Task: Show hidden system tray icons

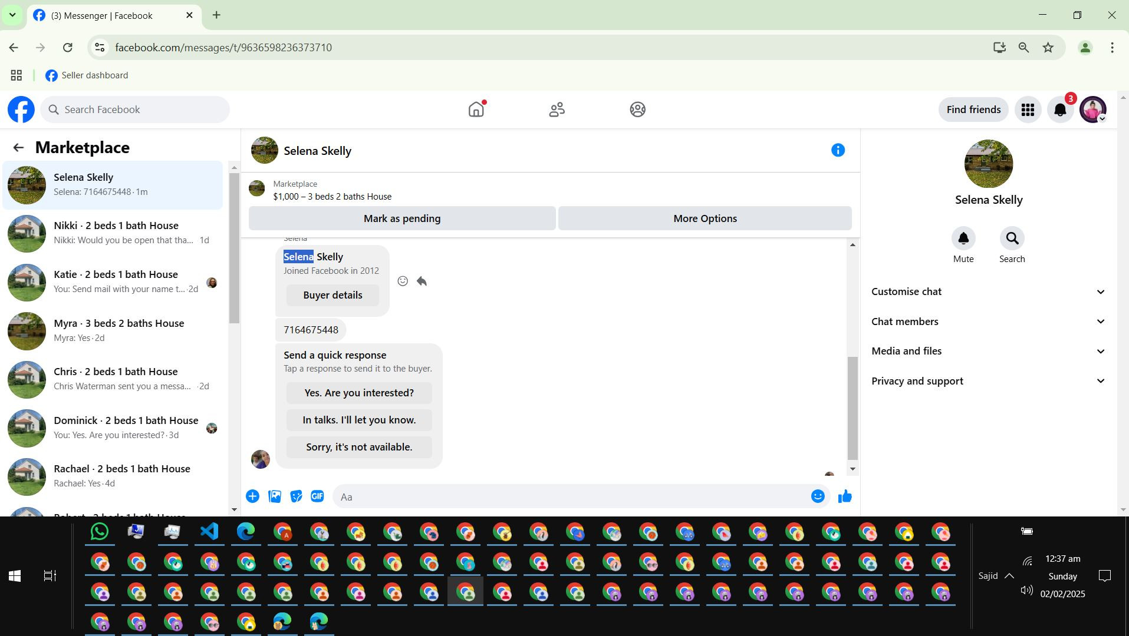Action: (1009, 576)
